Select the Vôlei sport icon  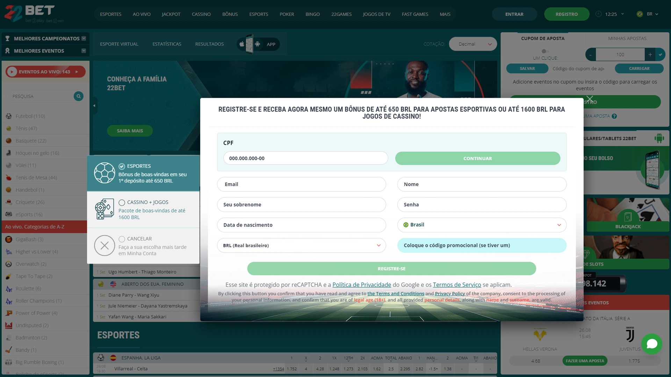[x=9, y=165]
